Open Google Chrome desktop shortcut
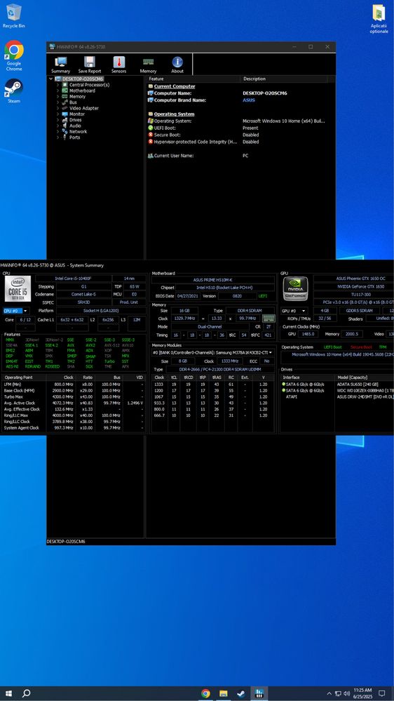Viewport: 394px width, 701px height. [14, 56]
